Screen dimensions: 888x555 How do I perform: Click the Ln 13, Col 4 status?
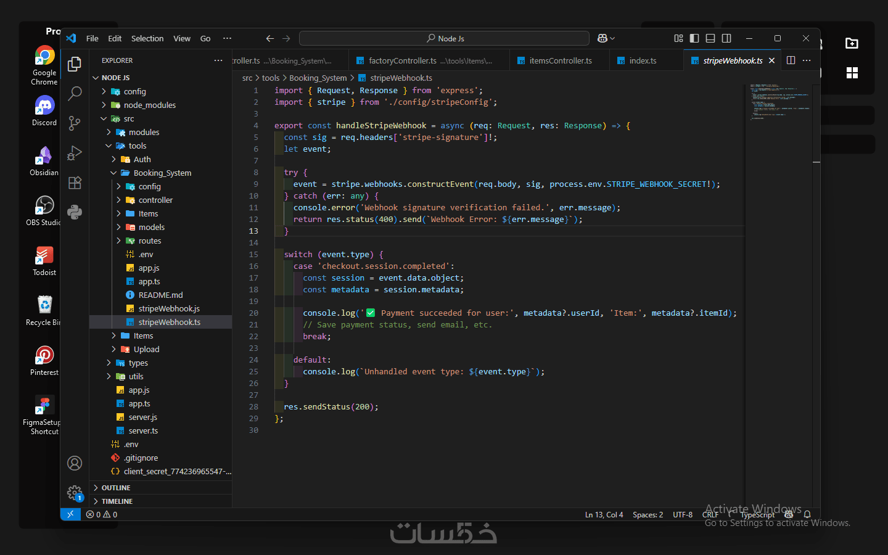604,515
